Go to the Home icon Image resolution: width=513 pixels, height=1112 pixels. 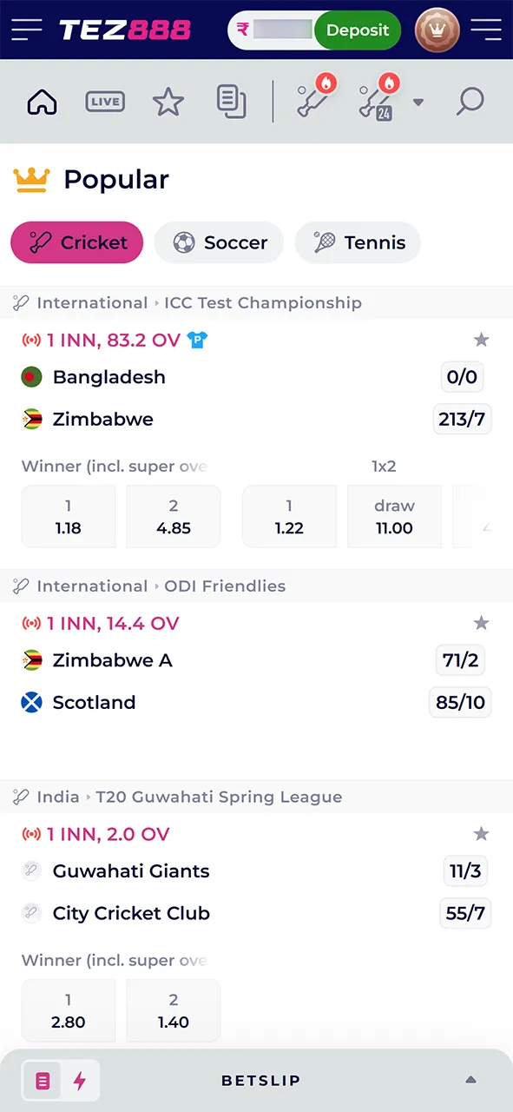pyautogui.click(x=42, y=103)
